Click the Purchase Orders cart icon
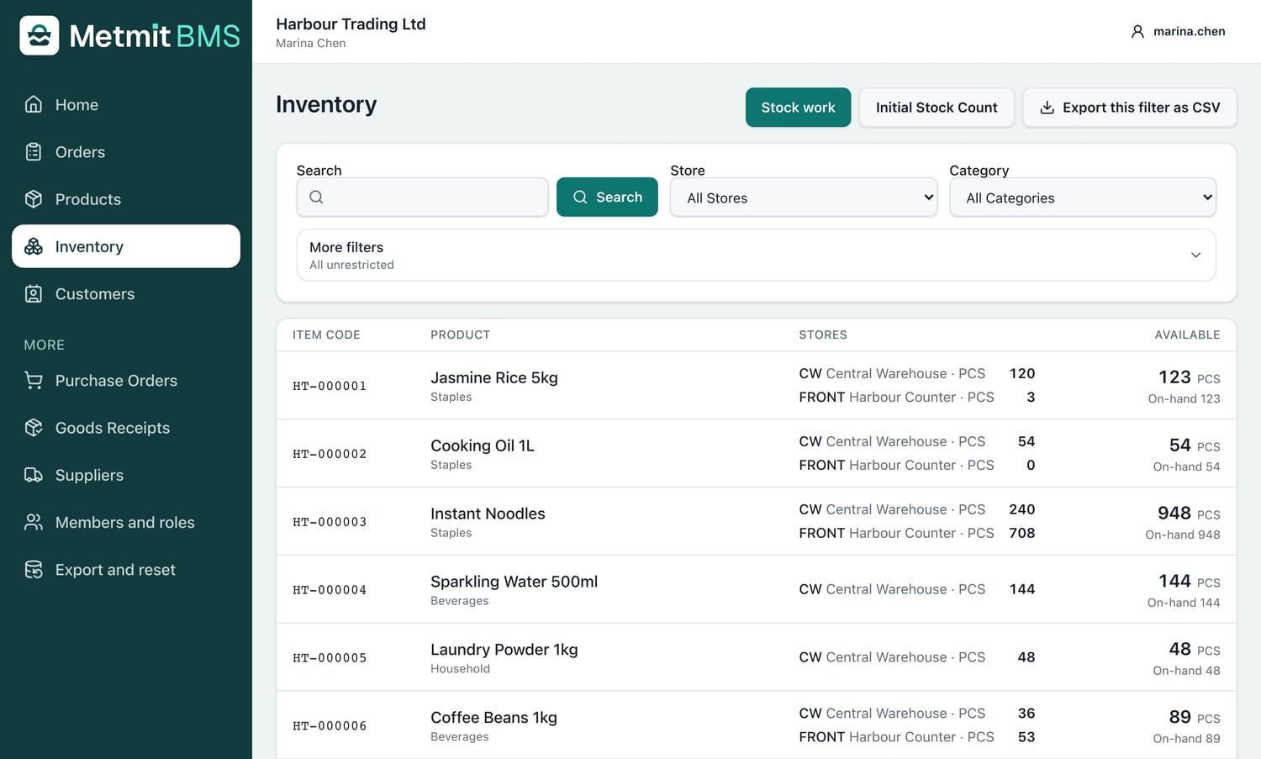 (x=34, y=380)
